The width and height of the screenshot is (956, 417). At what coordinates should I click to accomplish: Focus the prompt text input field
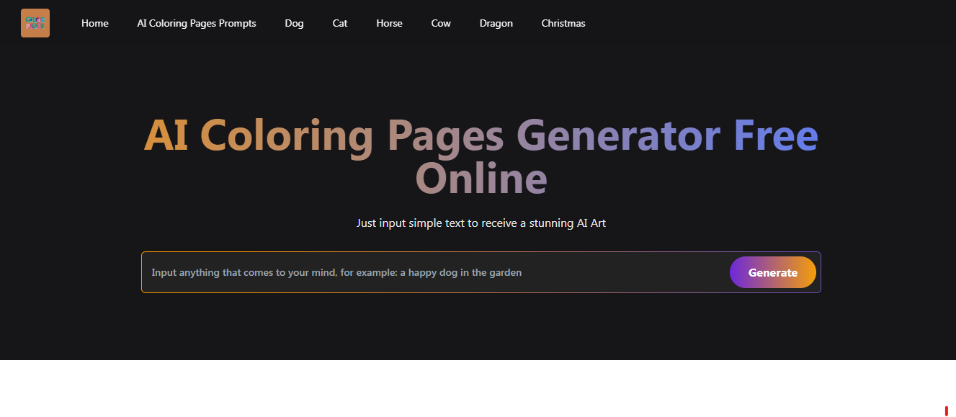pos(432,272)
